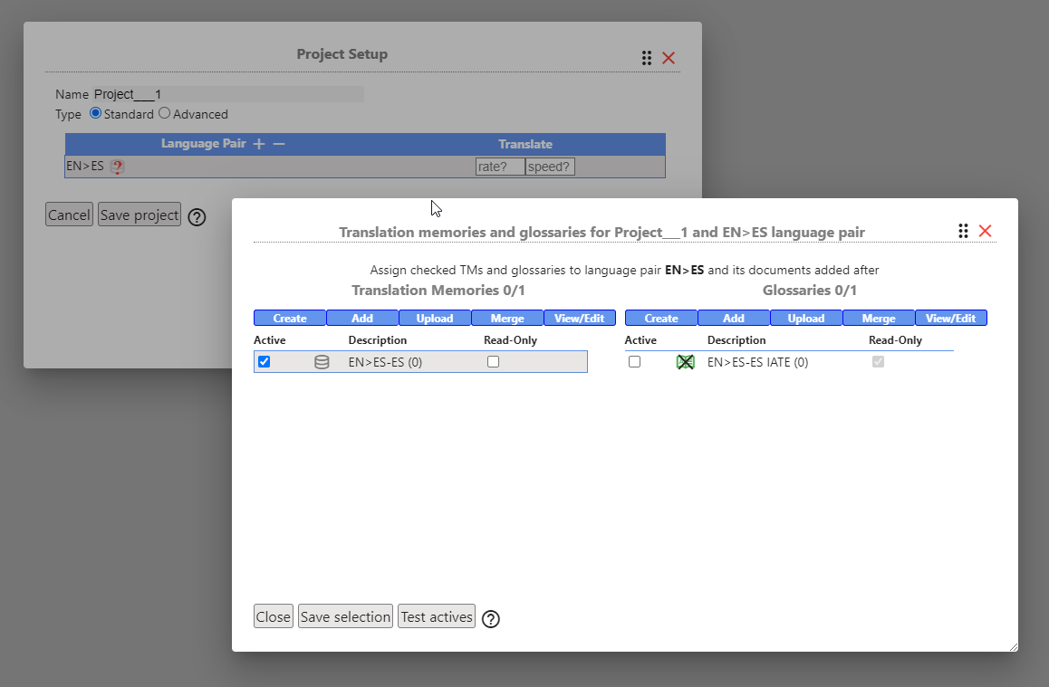Click the red question mark next to EN>ES
The height and width of the screenshot is (687, 1049).
[x=117, y=167]
